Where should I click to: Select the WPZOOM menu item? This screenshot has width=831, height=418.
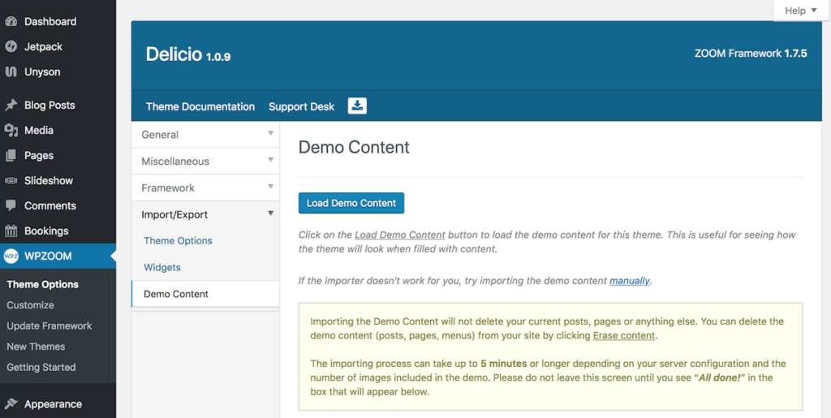[x=58, y=256]
